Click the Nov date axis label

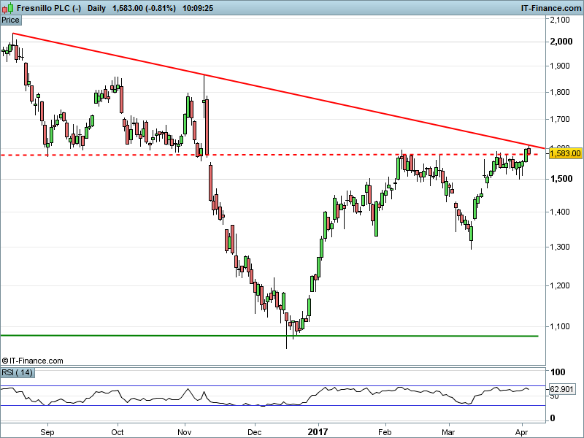(185, 432)
